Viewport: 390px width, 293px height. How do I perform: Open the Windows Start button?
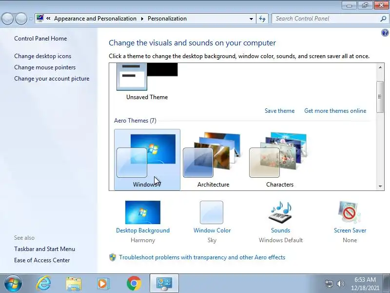point(13,283)
